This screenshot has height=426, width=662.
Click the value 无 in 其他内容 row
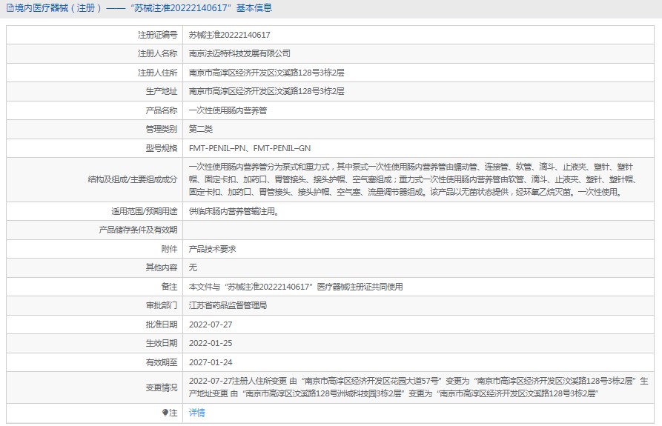pos(193,267)
